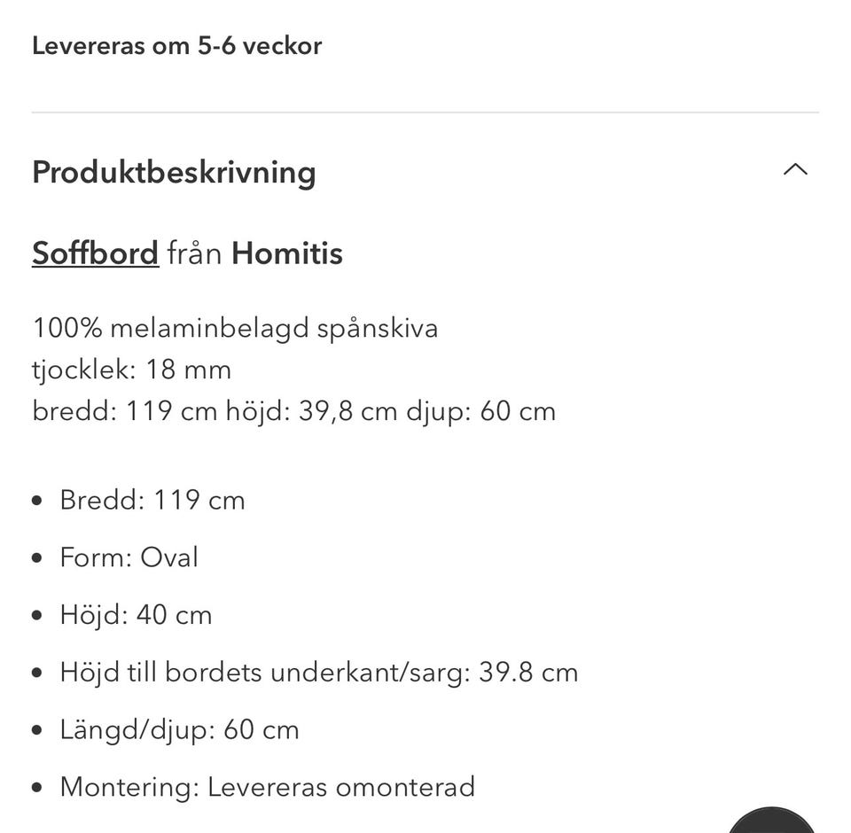This screenshot has width=851, height=833.
Task: Tap the dark round floating button
Action: (771, 821)
